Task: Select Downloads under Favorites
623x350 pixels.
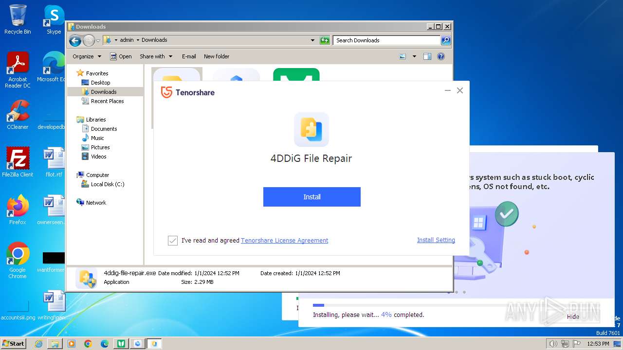Action: click(104, 92)
